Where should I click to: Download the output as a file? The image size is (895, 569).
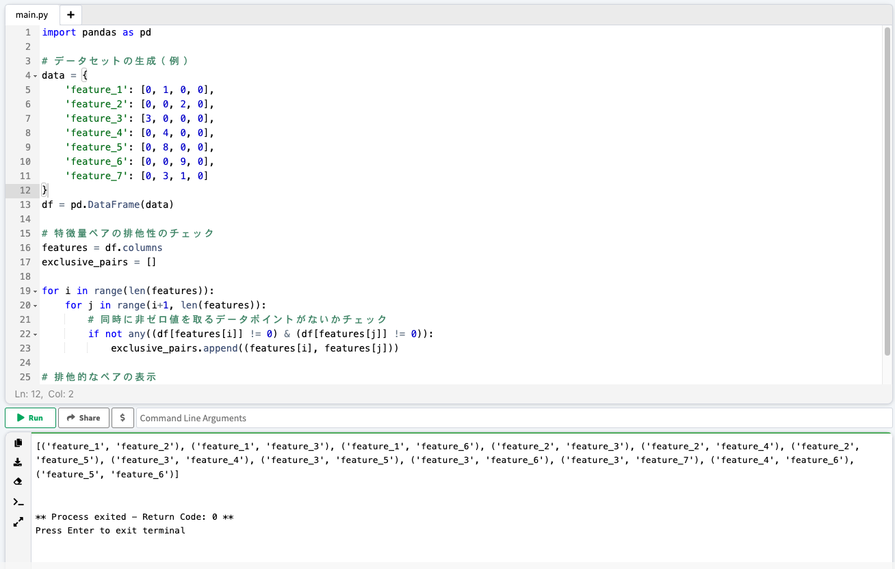[x=18, y=462]
